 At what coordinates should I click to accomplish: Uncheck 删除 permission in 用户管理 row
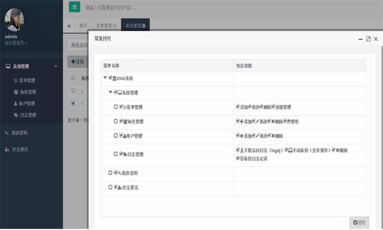pos(269,135)
